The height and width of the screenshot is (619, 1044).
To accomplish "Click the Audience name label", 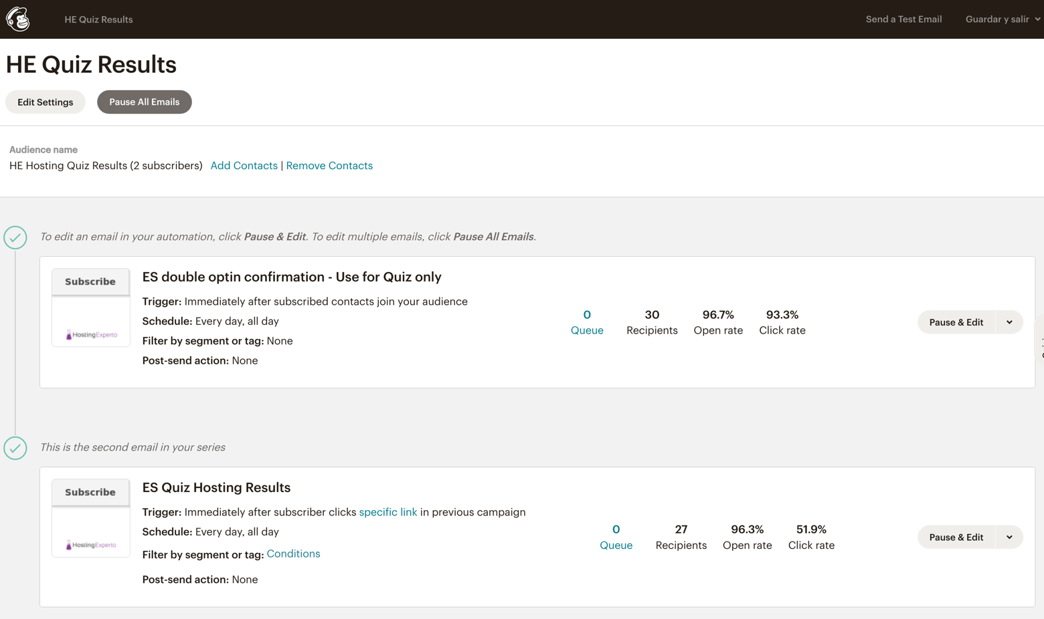I will tap(43, 150).
